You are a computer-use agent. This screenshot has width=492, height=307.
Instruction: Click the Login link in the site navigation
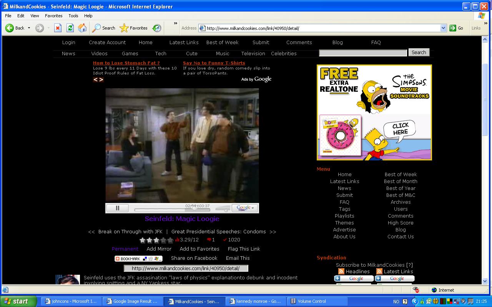click(69, 43)
